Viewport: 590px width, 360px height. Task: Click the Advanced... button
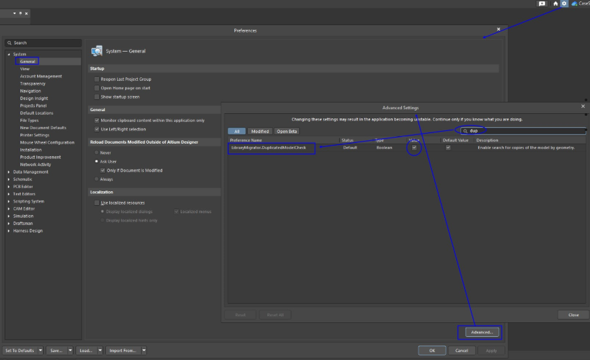479,332
